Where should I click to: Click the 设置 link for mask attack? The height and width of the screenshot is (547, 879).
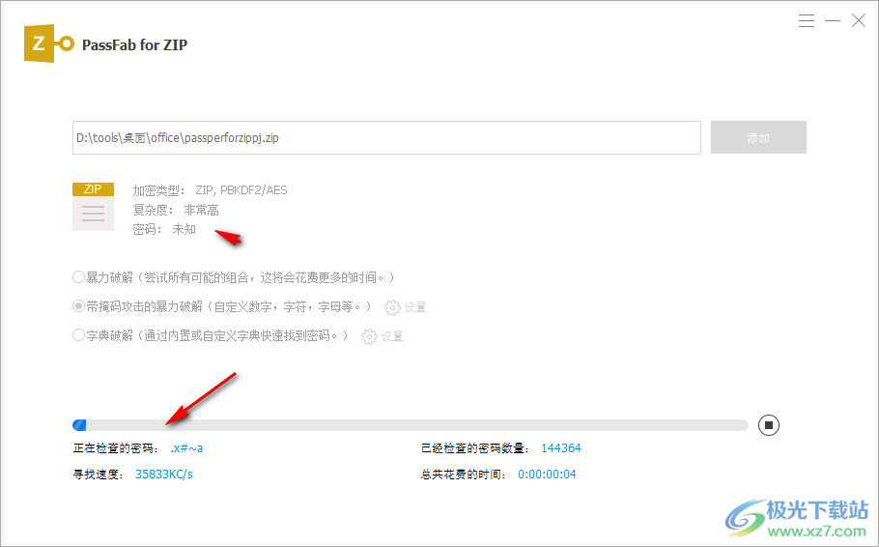[415, 307]
